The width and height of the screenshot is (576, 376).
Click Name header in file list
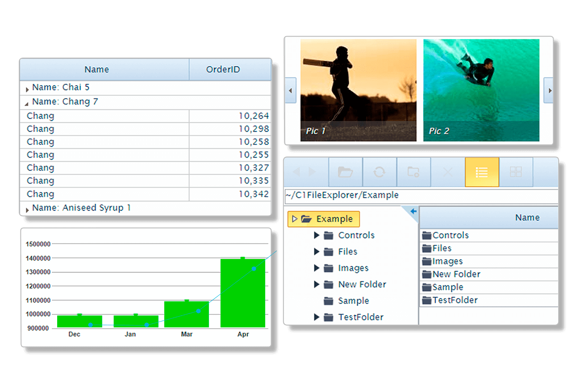point(489,217)
